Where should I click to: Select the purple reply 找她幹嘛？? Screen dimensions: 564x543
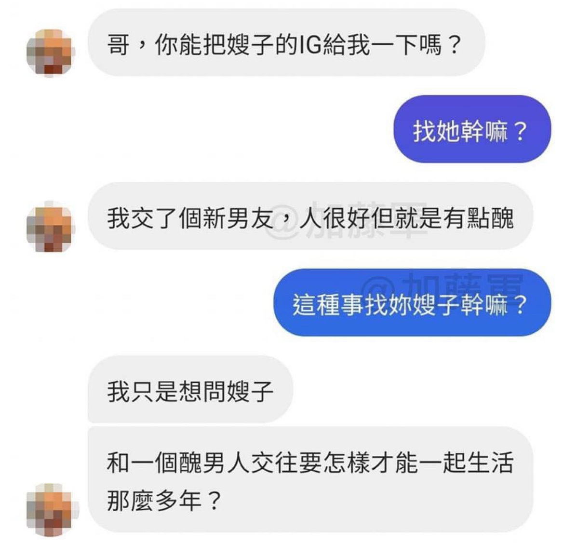pos(472,129)
